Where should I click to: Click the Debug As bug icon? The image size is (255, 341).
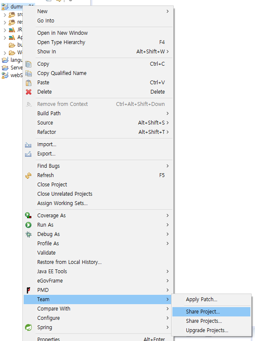click(x=29, y=234)
